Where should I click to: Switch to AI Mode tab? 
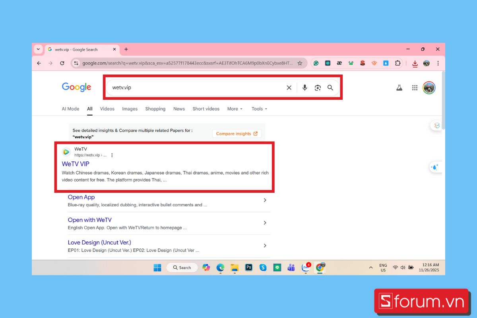tap(70, 109)
